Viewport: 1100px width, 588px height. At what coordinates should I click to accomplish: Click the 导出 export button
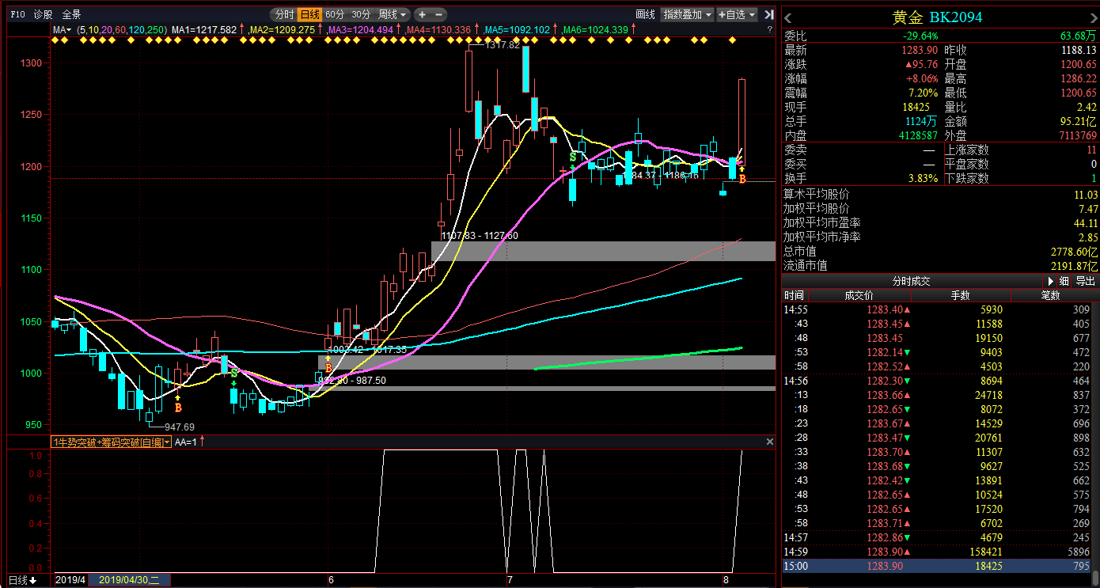(x=1085, y=281)
